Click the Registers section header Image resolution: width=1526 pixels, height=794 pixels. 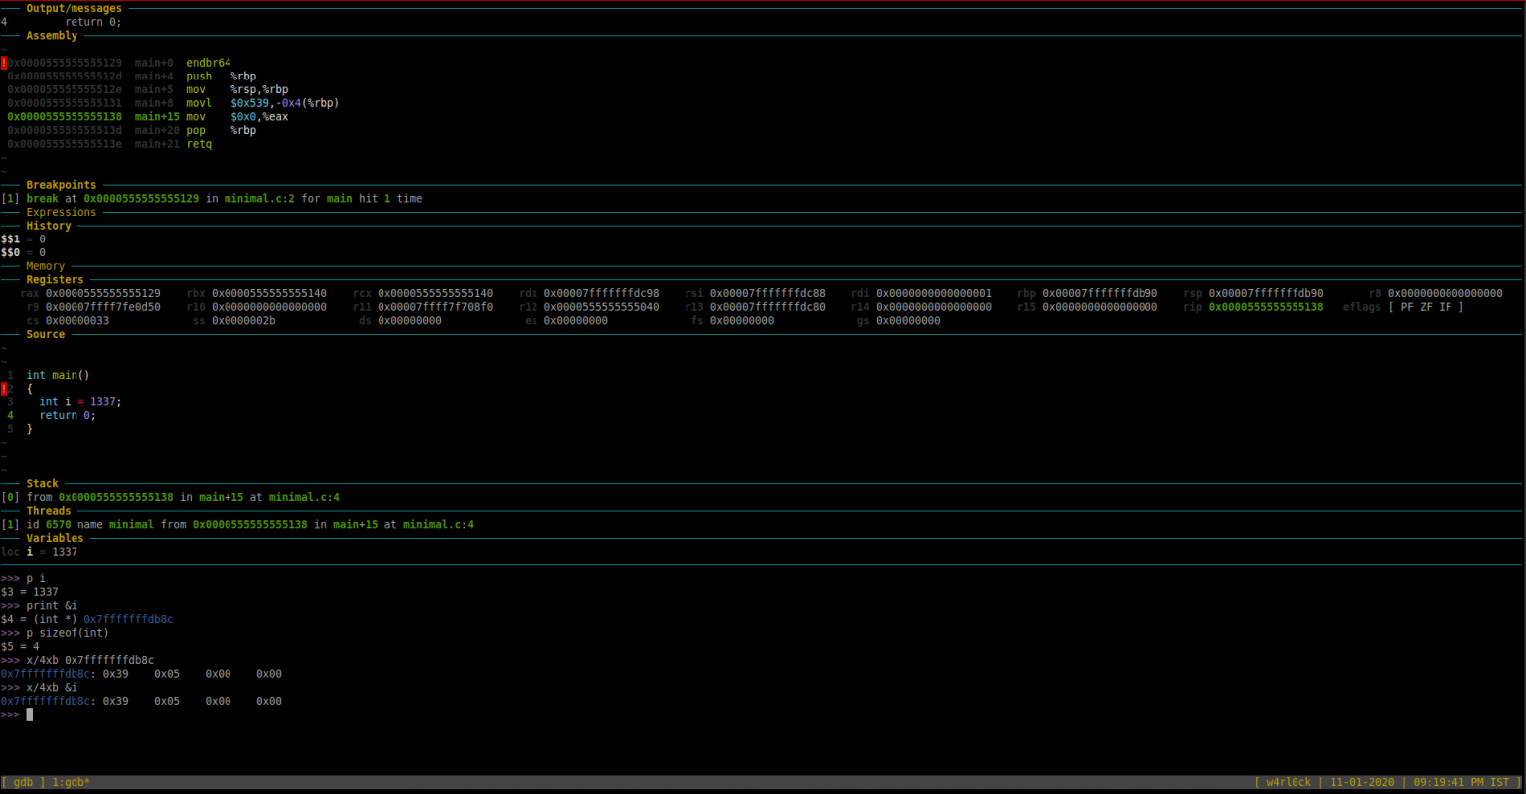point(56,279)
